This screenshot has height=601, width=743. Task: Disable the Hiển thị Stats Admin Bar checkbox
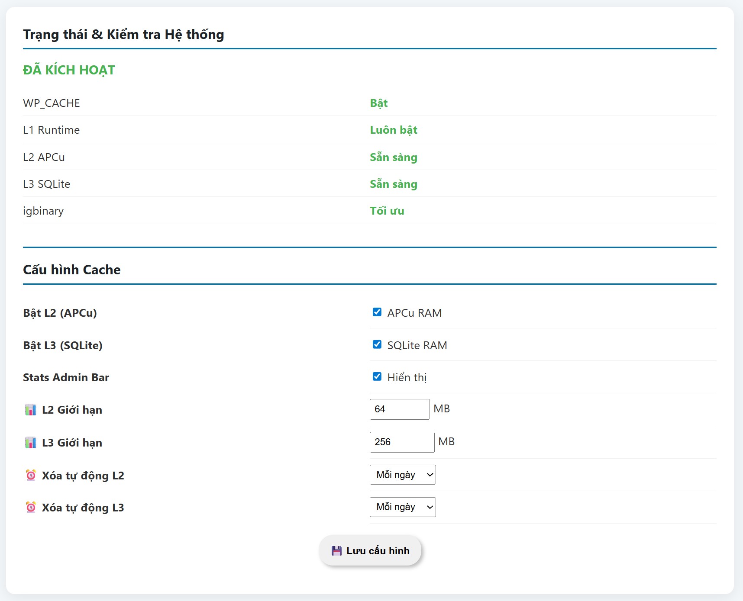[x=377, y=377]
